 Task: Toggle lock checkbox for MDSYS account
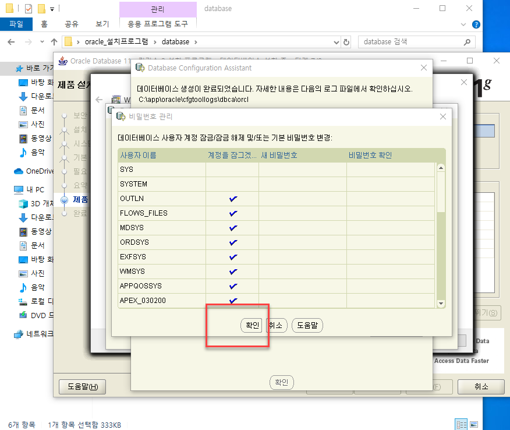pyautogui.click(x=233, y=228)
